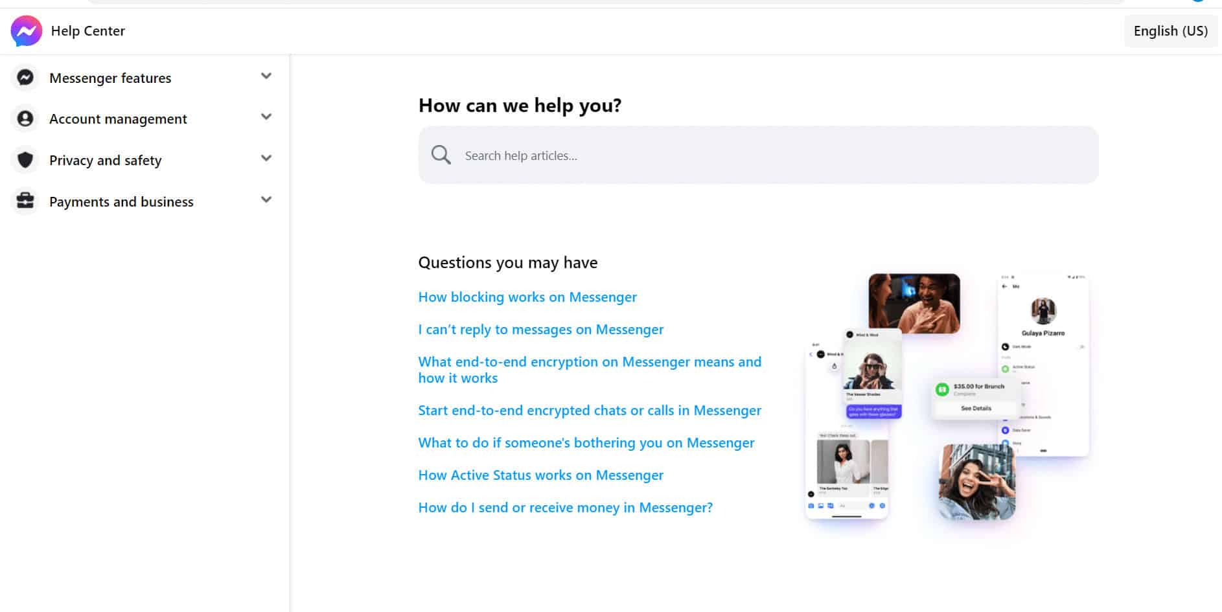Select Help Center in the top bar
1222x612 pixels.
click(88, 30)
